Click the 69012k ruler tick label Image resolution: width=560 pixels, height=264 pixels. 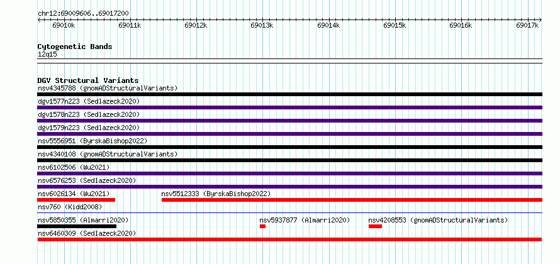coord(196,25)
